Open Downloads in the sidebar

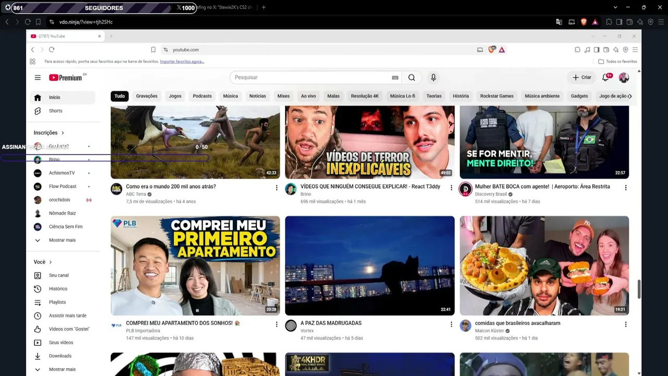click(x=63, y=356)
